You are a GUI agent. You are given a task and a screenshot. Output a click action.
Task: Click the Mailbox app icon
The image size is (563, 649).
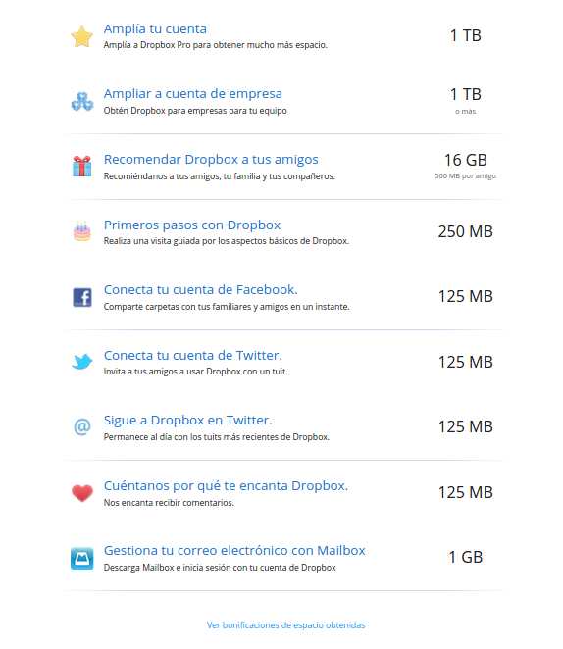tap(82, 558)
